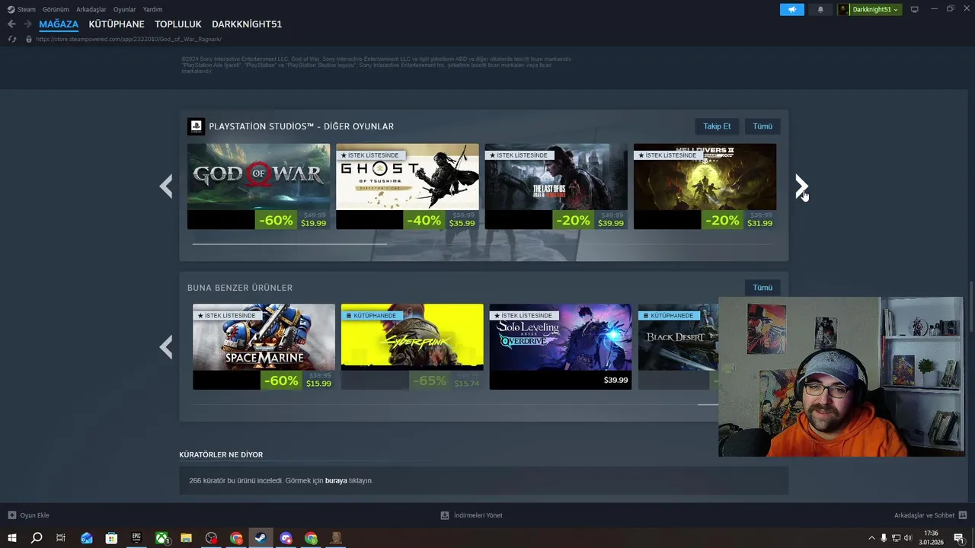
Task: Open the Görünüm menu
Action: 56,9
